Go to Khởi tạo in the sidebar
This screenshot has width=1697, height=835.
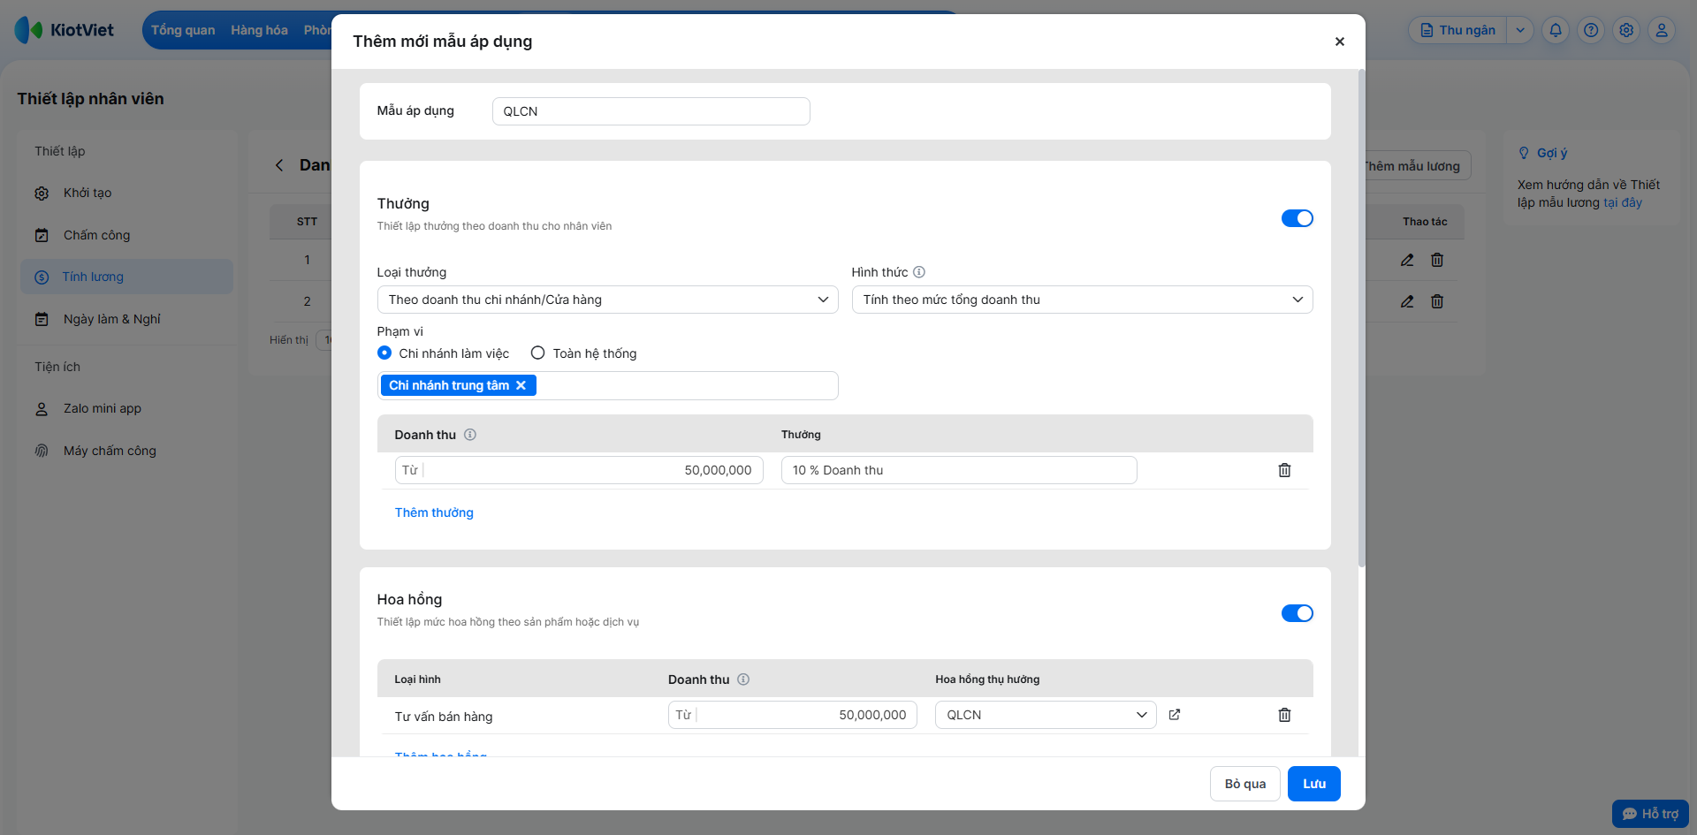click(x=127, y=194)
